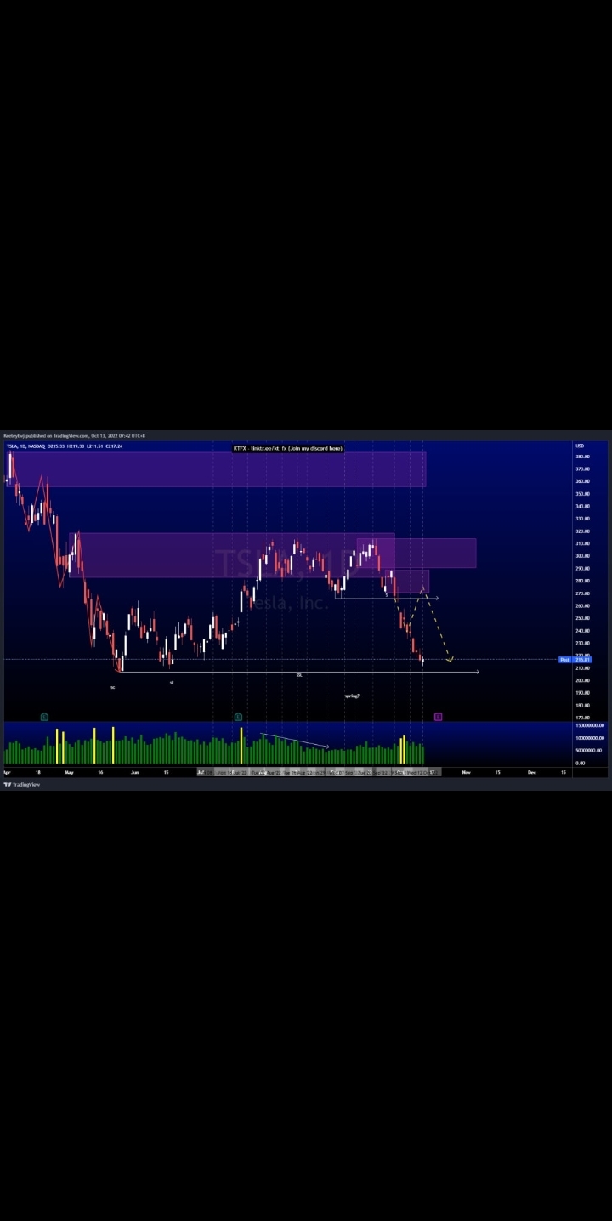
Task: Click the 260.00 price axis value
Action: pyautogui.click(x=582, y=606)
